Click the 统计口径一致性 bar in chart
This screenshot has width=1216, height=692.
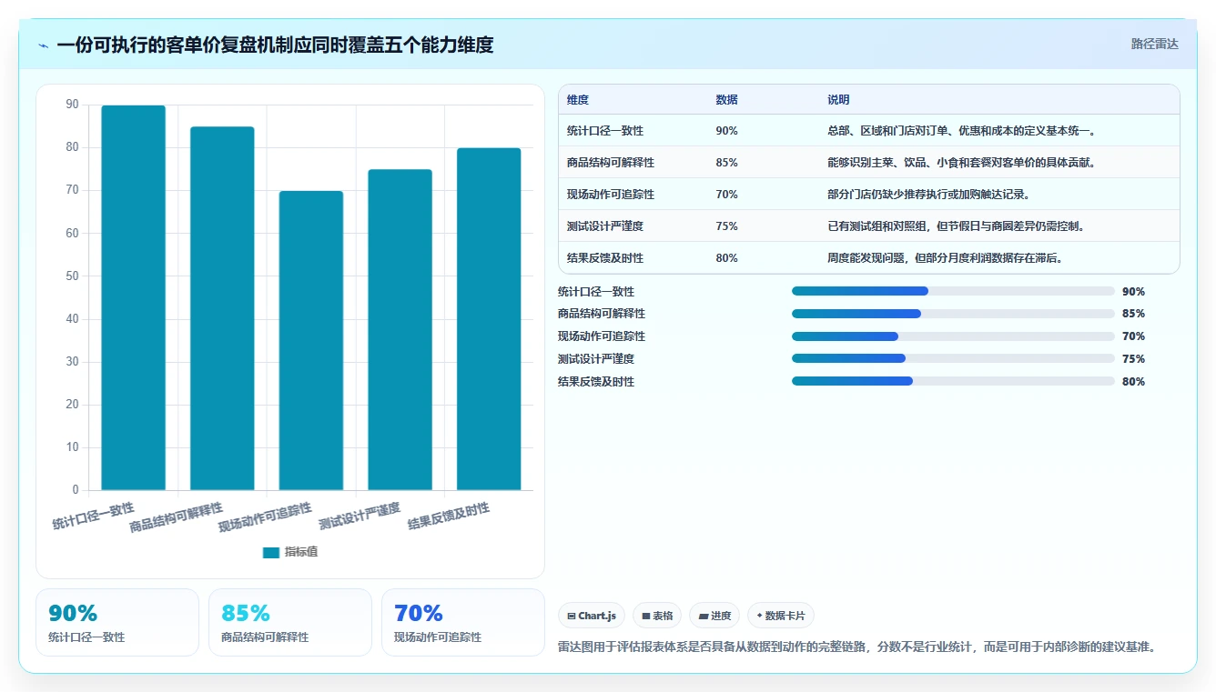coord(133,297)
